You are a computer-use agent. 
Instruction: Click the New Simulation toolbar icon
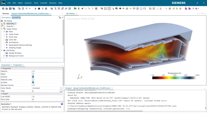[x=3, y=9]
